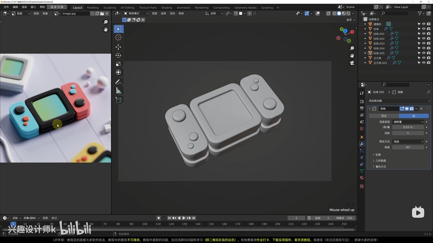Viewport: 433px width, 243px height.
Task: Switch to the Sculpting workspace tab
Action: [x=110, y=7]
